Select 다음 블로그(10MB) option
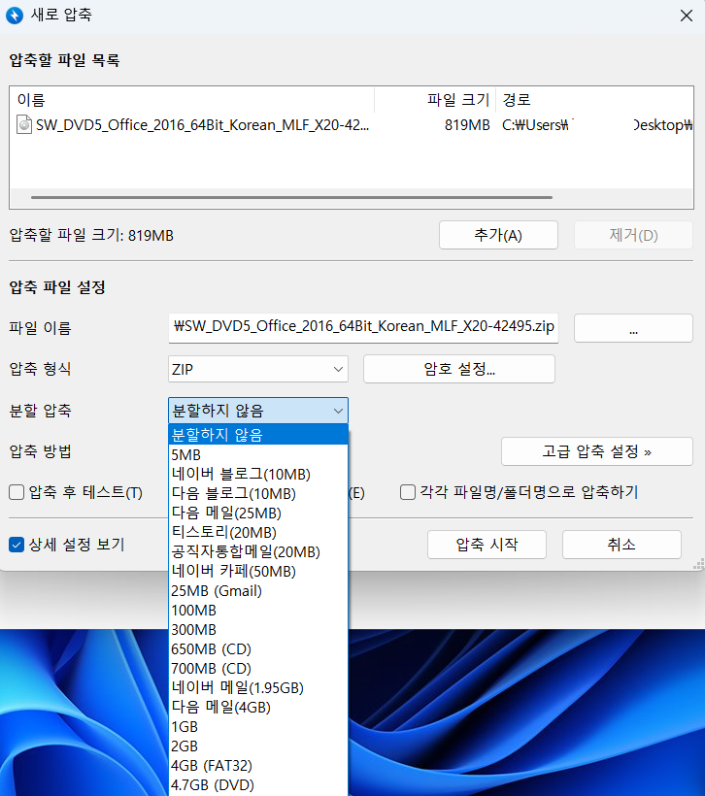 [258, 493]
